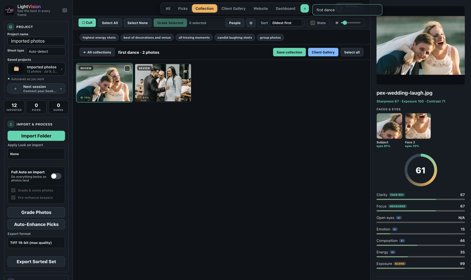Open the Dashboard tab
The image size is (471, 280).
[x=285, y=8]
